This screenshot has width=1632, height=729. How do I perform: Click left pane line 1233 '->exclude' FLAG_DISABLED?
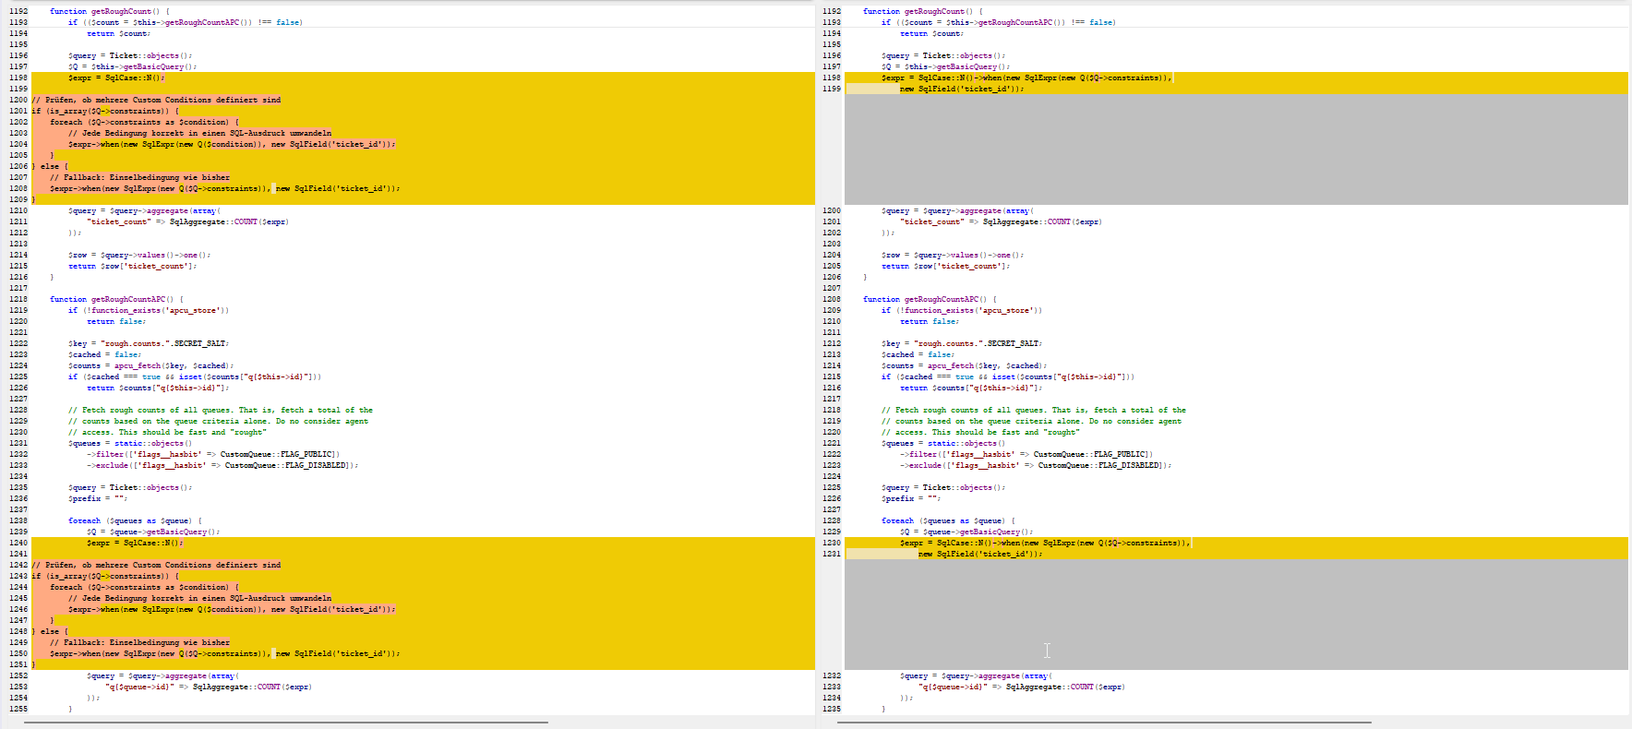pos(222,465)
